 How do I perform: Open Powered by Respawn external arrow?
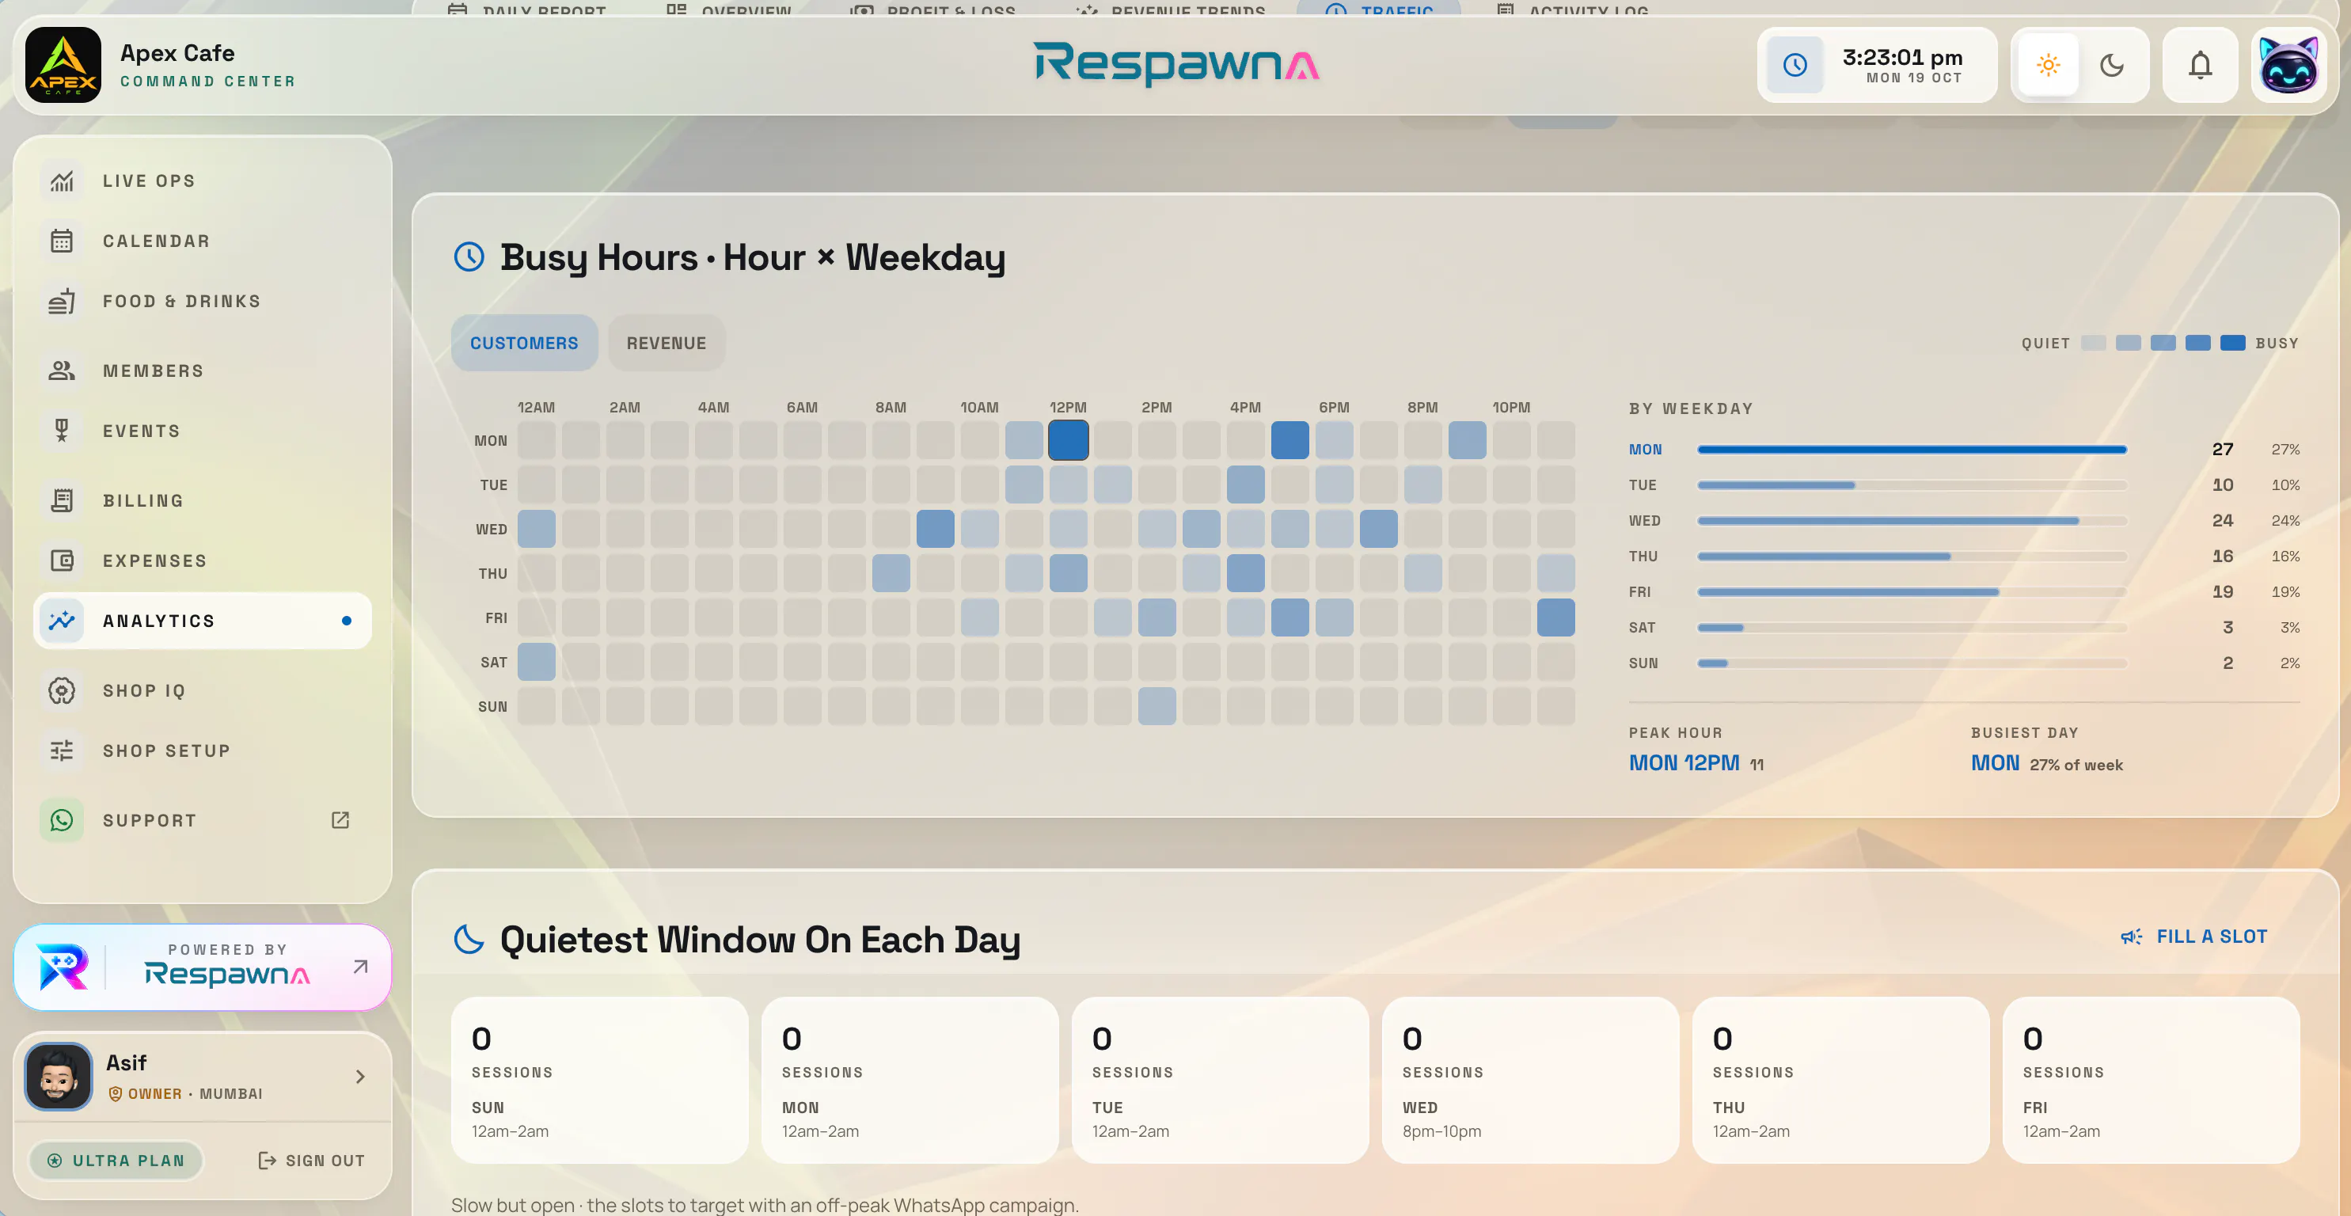pyautogui.click(x=360, y=967)
